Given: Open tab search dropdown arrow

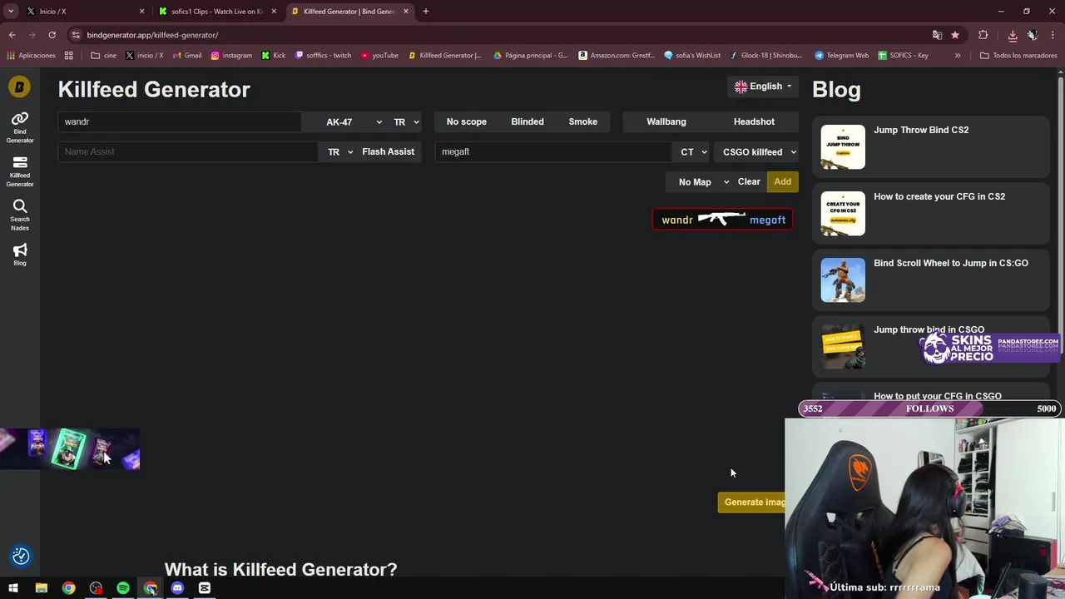Looking at the screenshot, I should [x=11, y=11].
